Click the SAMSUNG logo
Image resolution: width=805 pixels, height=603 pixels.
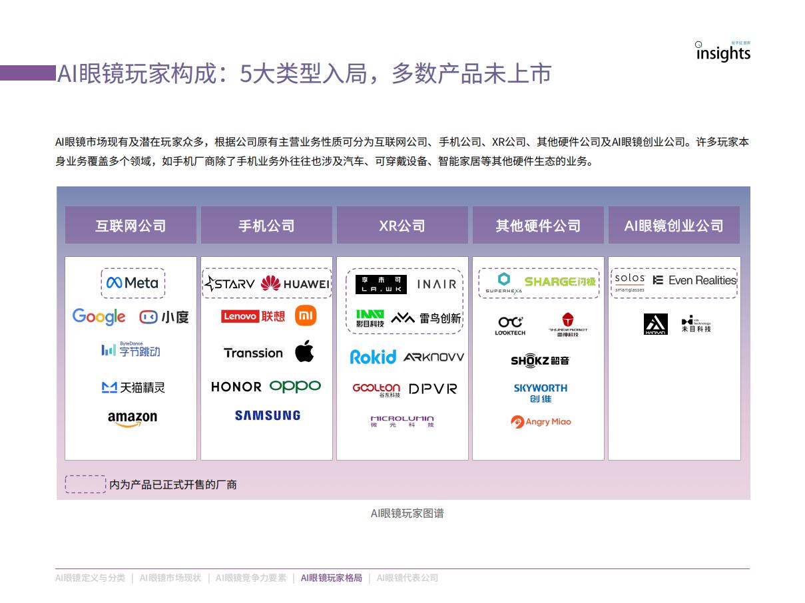(268, 415)
